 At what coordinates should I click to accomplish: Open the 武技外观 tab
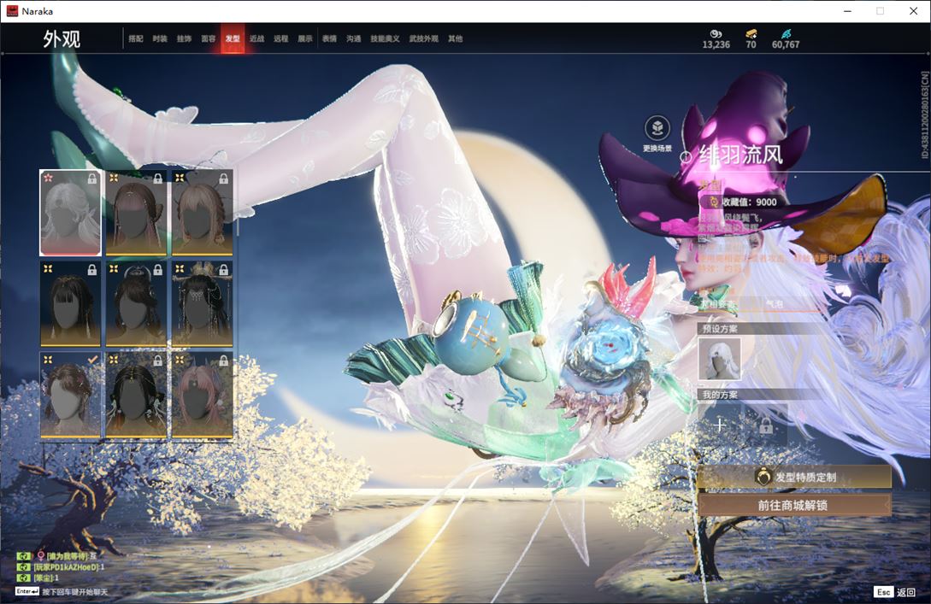(423, 38)
